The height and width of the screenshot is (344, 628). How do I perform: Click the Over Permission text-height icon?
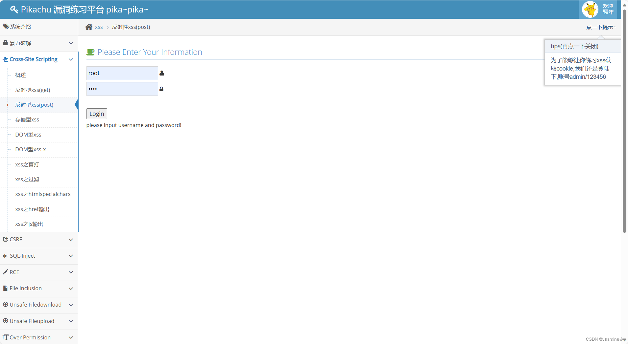point(5,337)
